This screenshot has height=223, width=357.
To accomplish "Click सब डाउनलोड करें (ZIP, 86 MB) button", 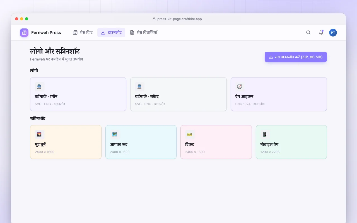I will (296, 57).
